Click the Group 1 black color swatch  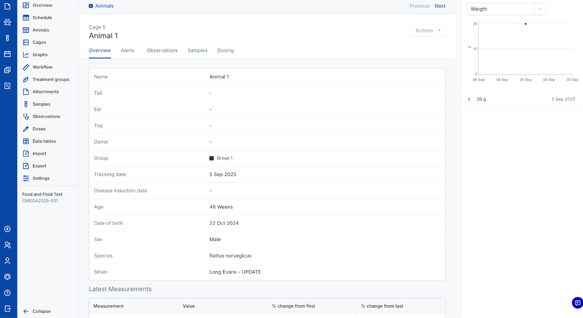212,158
